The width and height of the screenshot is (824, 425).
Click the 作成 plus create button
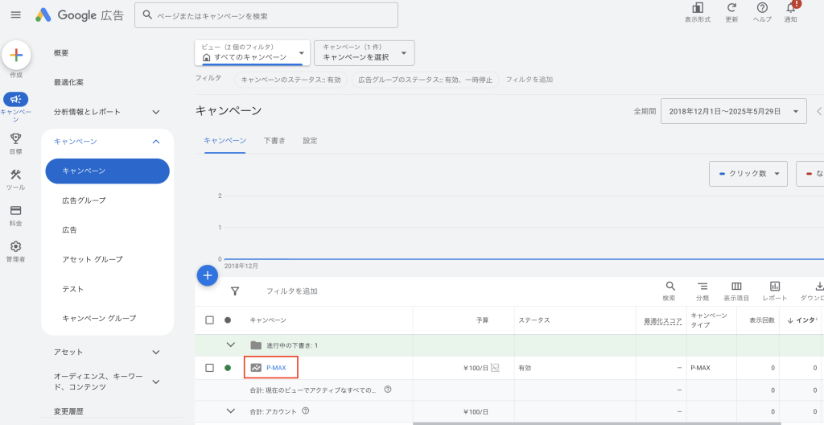pyautogui.click(x=16, y=56)
